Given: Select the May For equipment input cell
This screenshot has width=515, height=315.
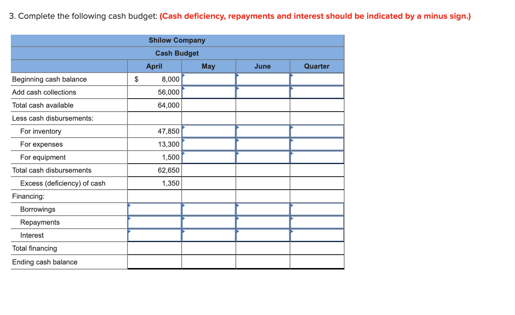Looking at the screenshot, I should click(209, 157).
